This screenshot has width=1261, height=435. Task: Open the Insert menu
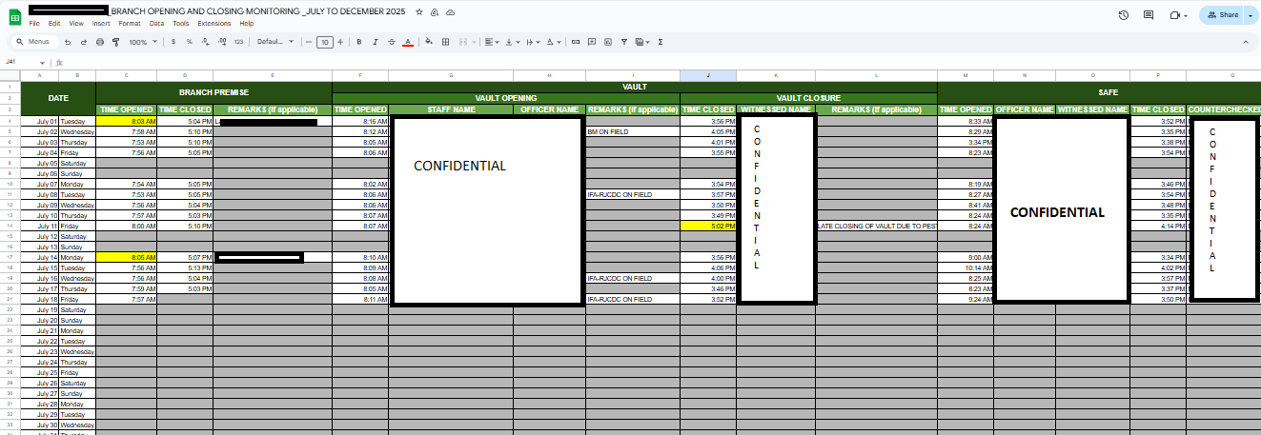pos(101,23)
